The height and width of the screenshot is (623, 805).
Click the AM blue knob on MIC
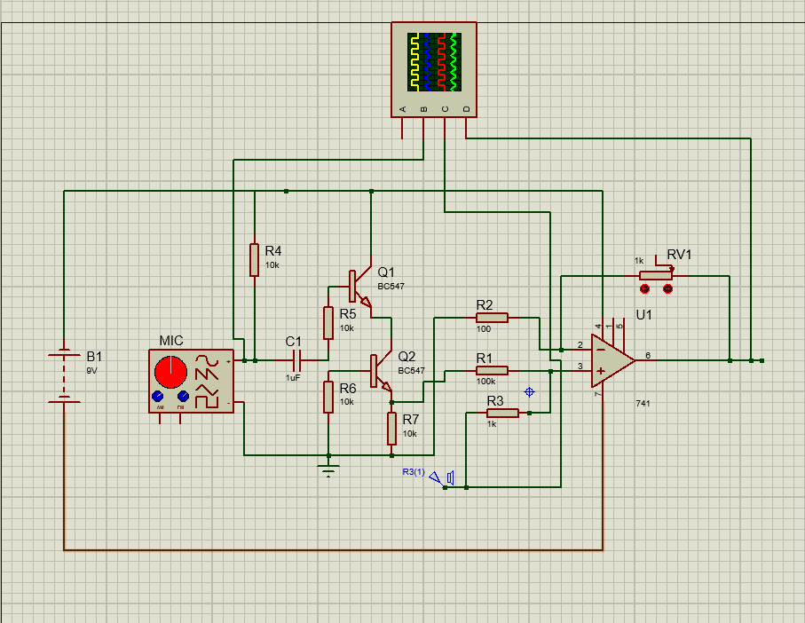(x=158, y=396)
